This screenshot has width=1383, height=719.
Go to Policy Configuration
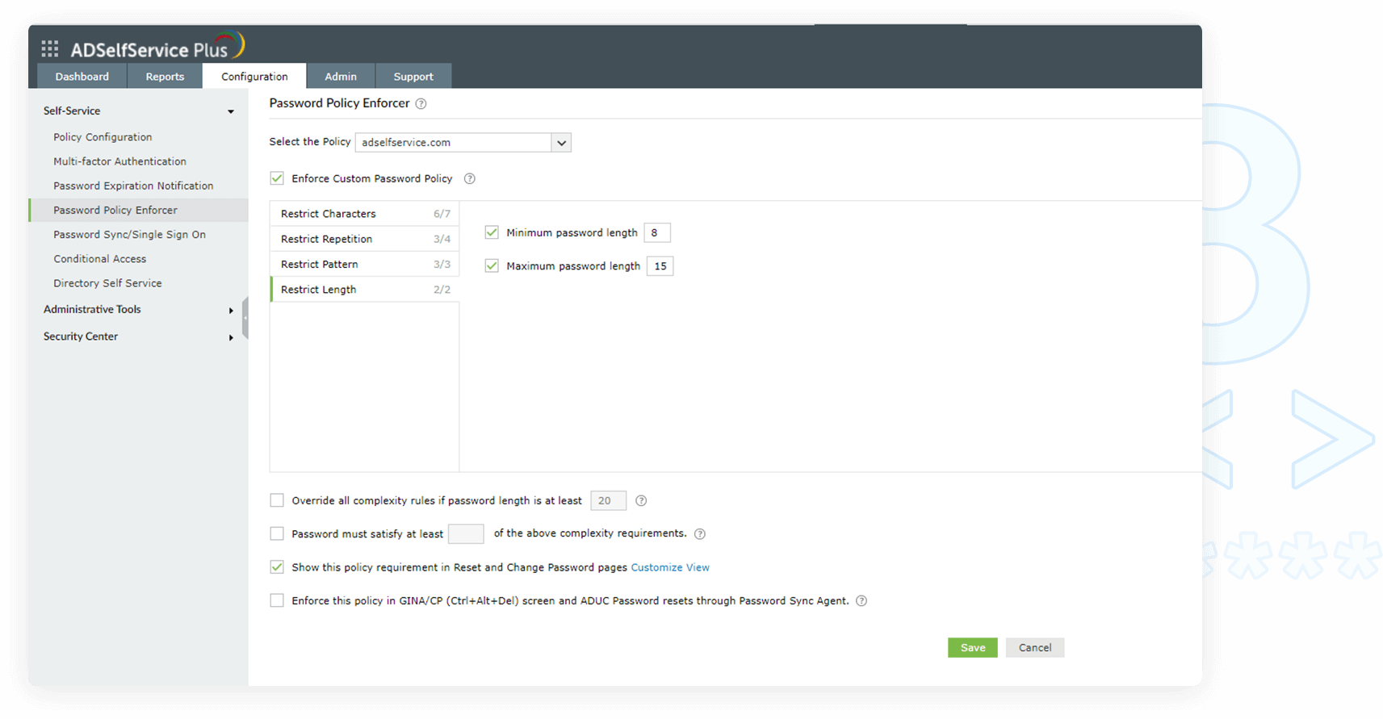(x=103, y=137)
